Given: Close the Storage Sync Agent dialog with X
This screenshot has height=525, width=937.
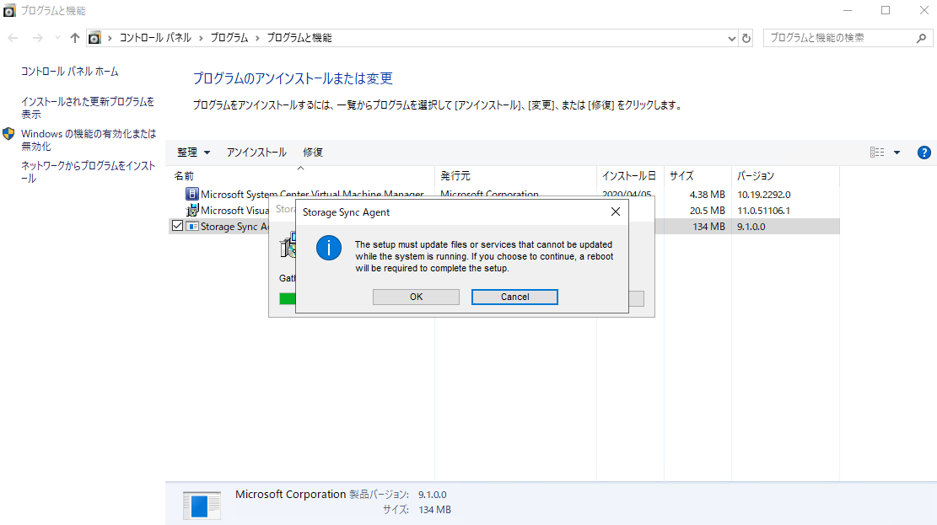Looking at the screenshot, I should tap(616, 212).
